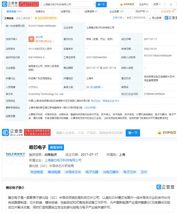
Task: Open notifications bell icon
Action: coord(171,4)
